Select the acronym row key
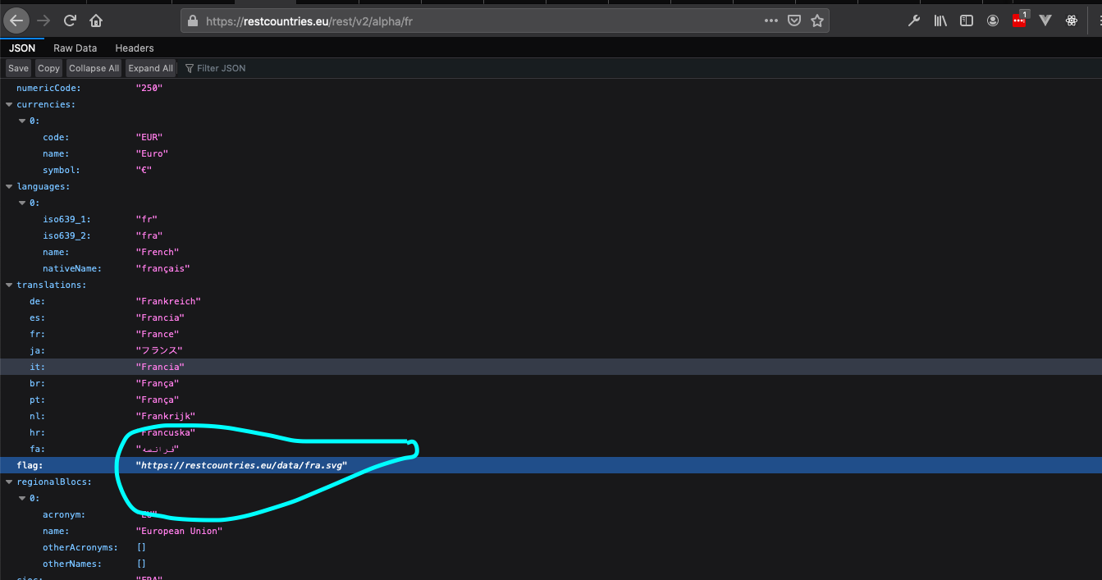Image resolution: width=1102 pixels, height=580 pixels. coord(64,514)
